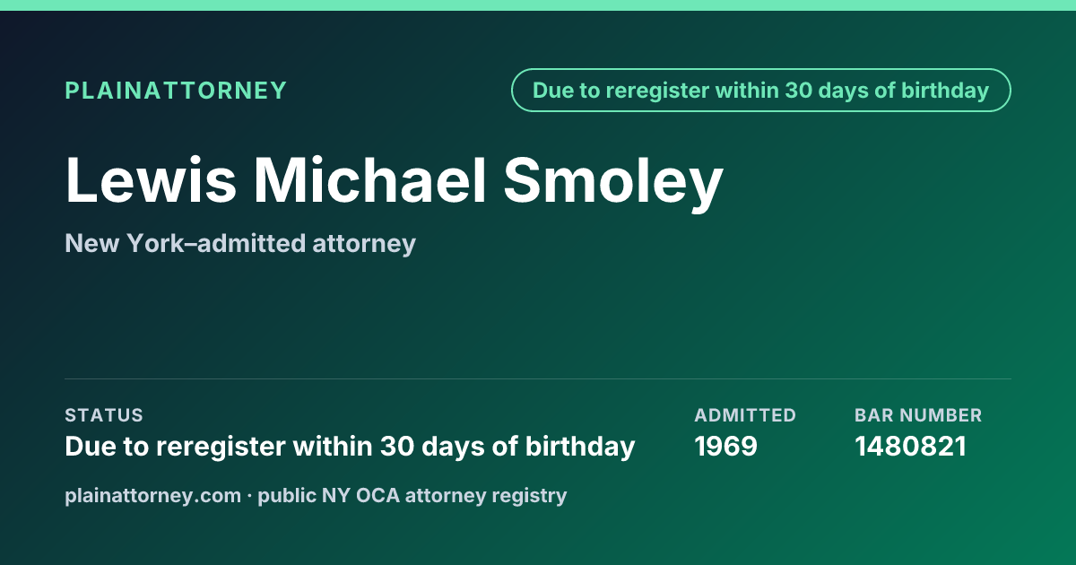This screenshot has height=565, width=1076.
Task: Click the public NY OCA attorney registry text
Action: tap(412, 495)
